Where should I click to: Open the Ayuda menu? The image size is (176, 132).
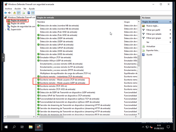tap(32, 9)
